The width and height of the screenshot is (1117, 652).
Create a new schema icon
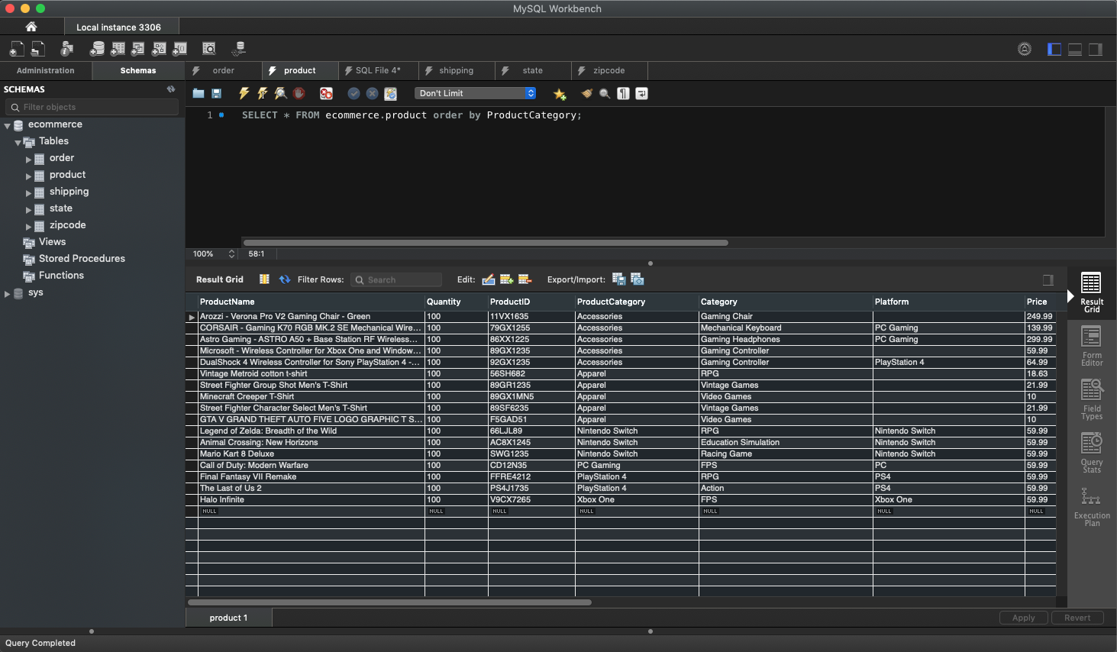(97, 49)
